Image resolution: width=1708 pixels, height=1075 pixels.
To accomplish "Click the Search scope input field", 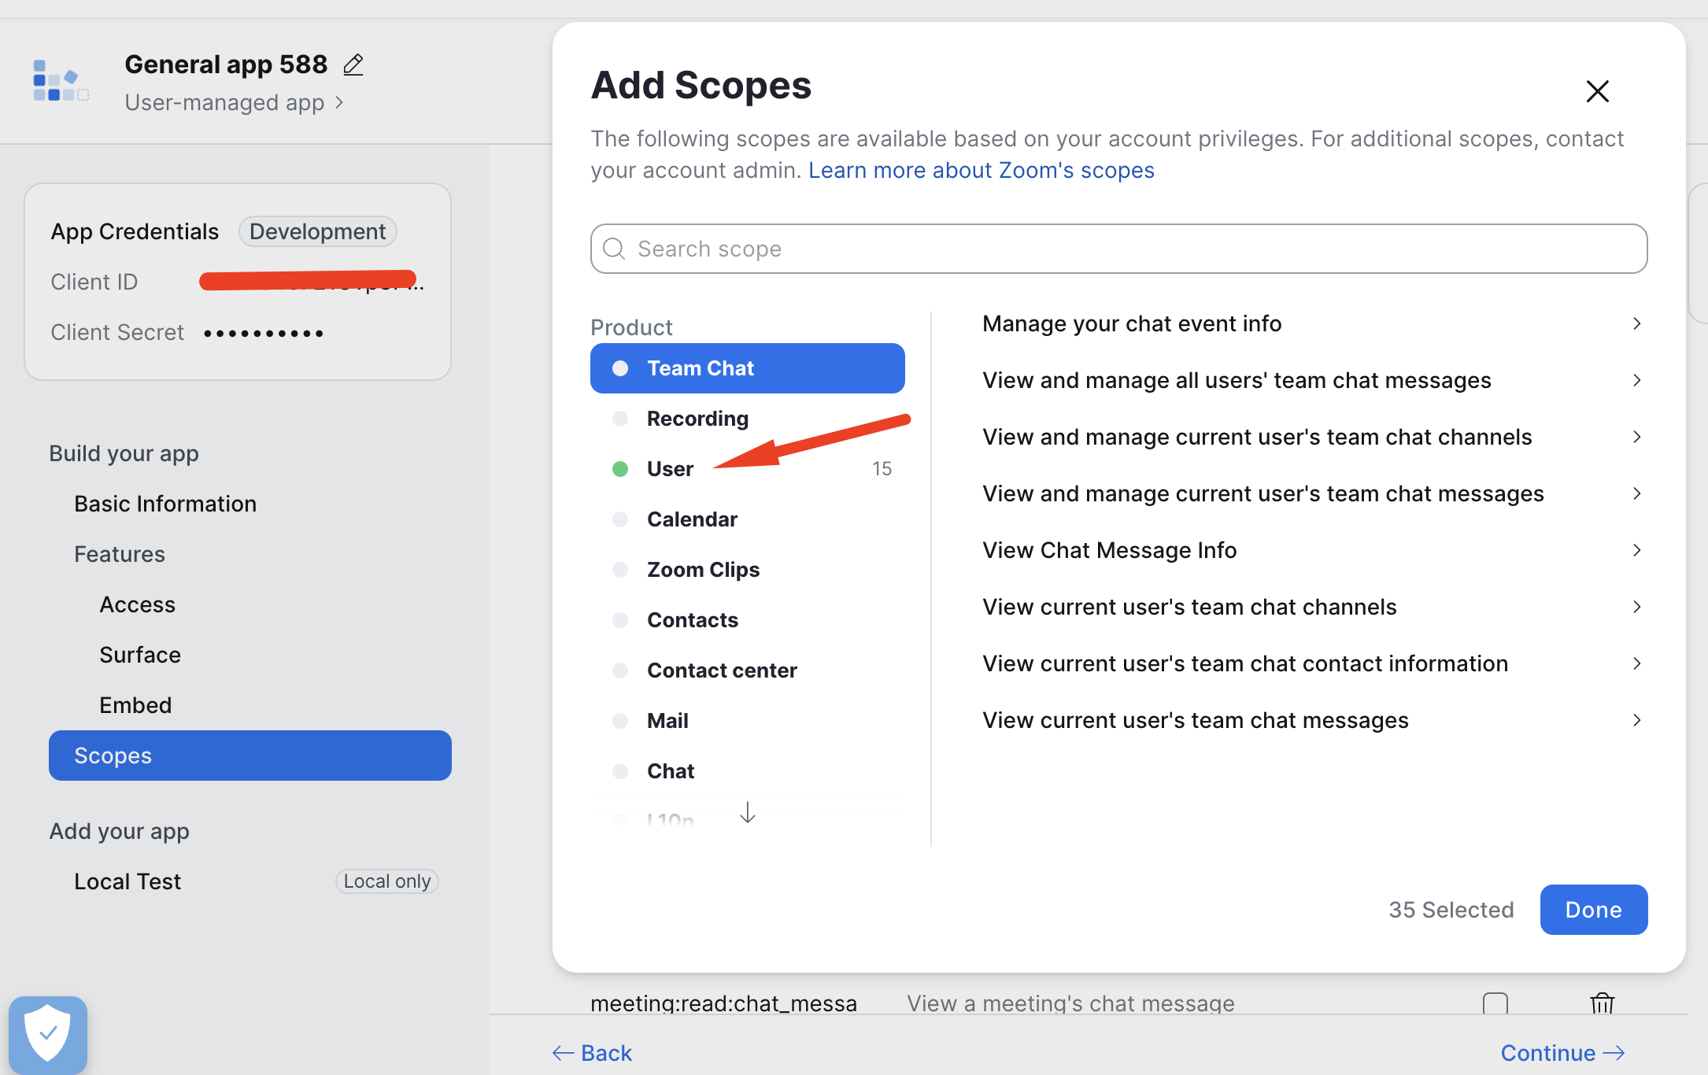I will (1118, 249).
